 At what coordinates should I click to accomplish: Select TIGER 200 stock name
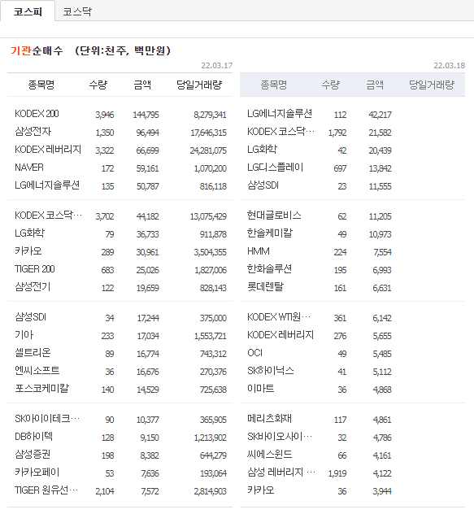coord(35,269)
